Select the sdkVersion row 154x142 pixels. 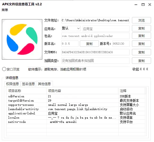pos(76,96)
